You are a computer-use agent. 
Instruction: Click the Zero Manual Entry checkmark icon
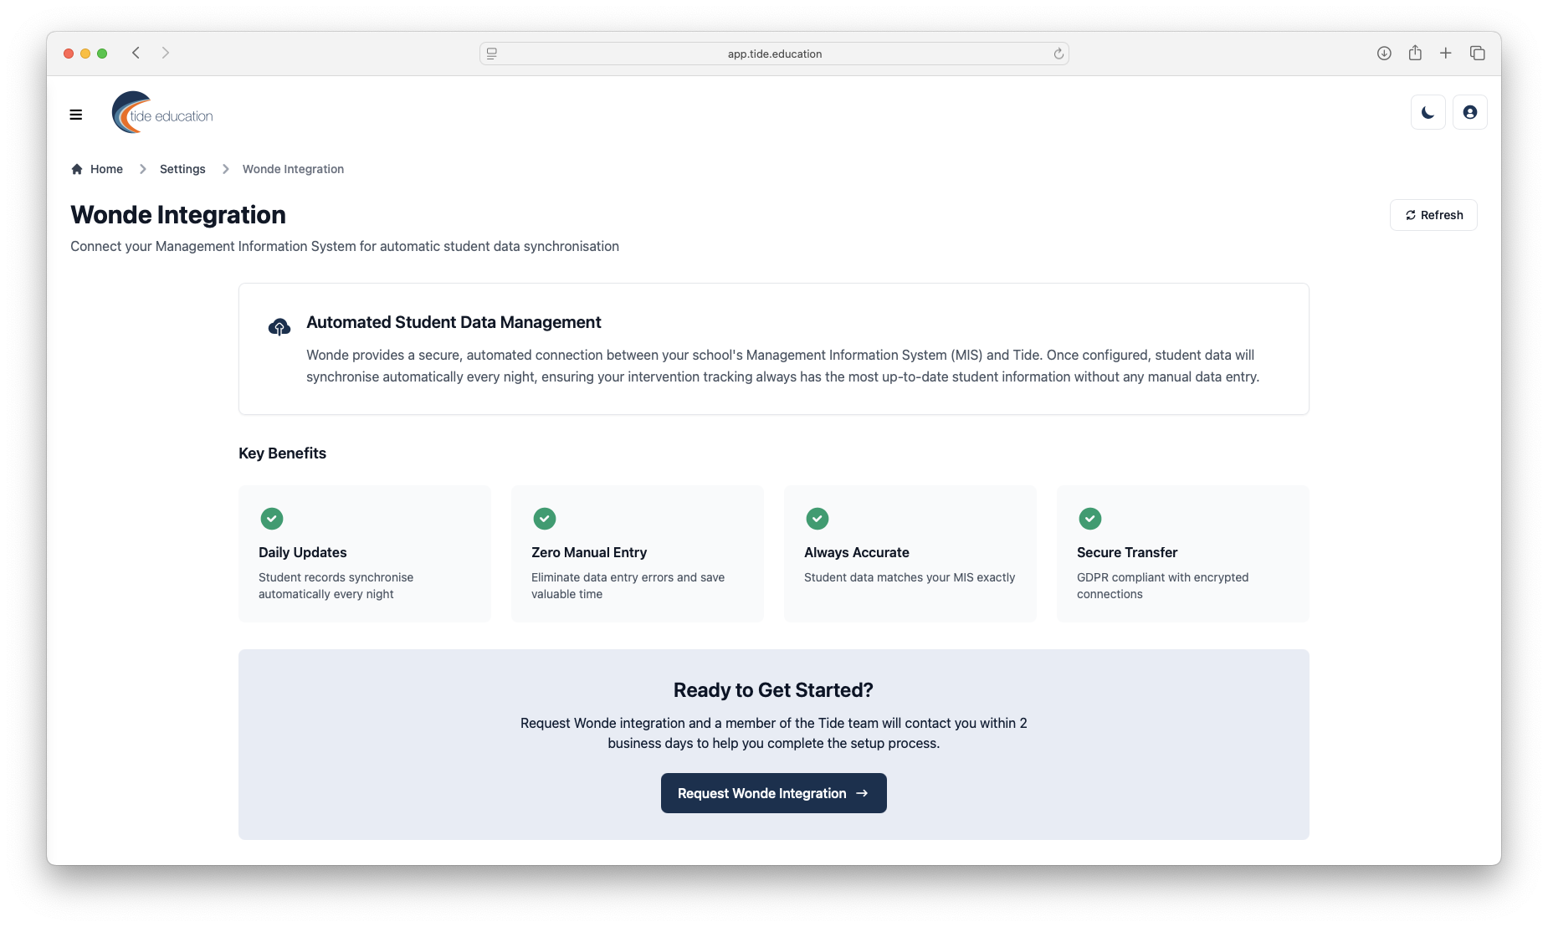click(545, 519)
